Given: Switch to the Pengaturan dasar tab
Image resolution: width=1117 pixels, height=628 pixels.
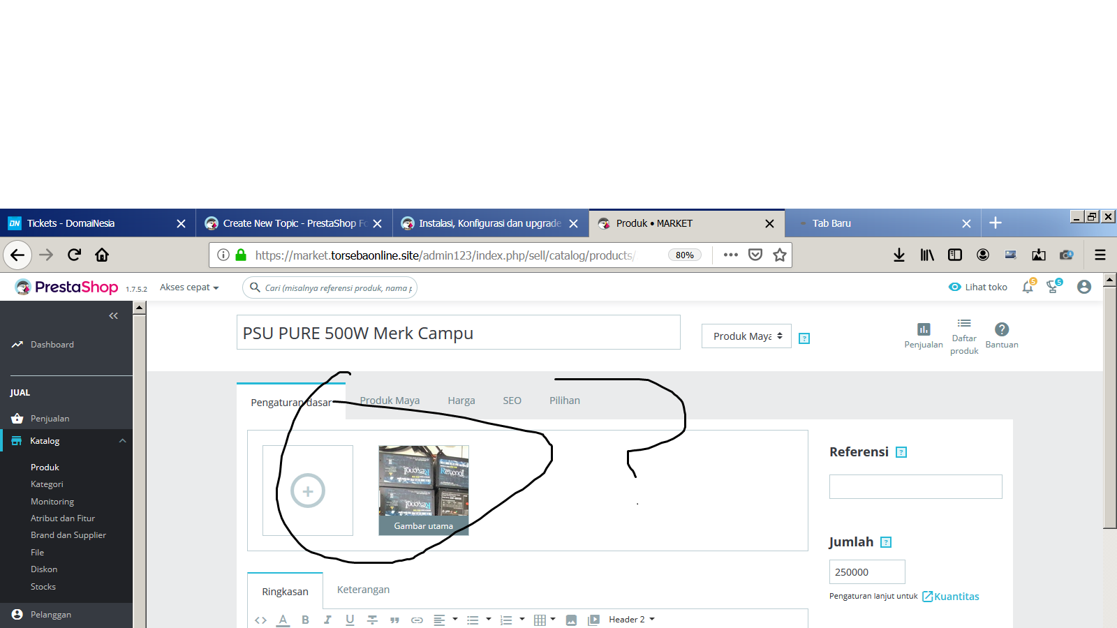Looking at the screenshot, I should (291, 403).
